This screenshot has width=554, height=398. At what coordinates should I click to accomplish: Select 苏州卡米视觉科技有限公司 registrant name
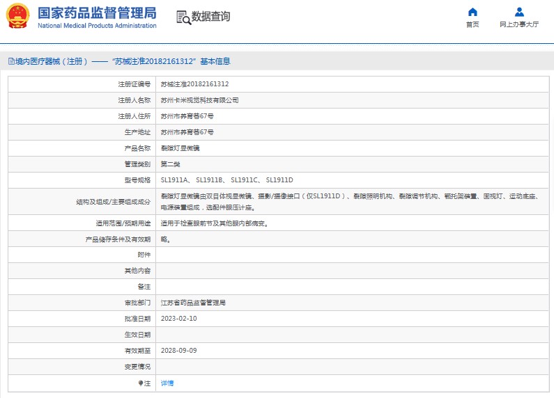(x=199, y=100)
